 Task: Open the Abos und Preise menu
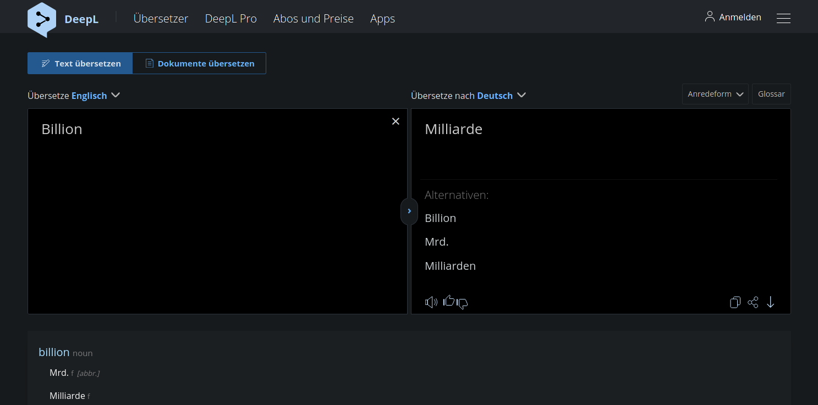pyautogui.click(x=313, y=18)
